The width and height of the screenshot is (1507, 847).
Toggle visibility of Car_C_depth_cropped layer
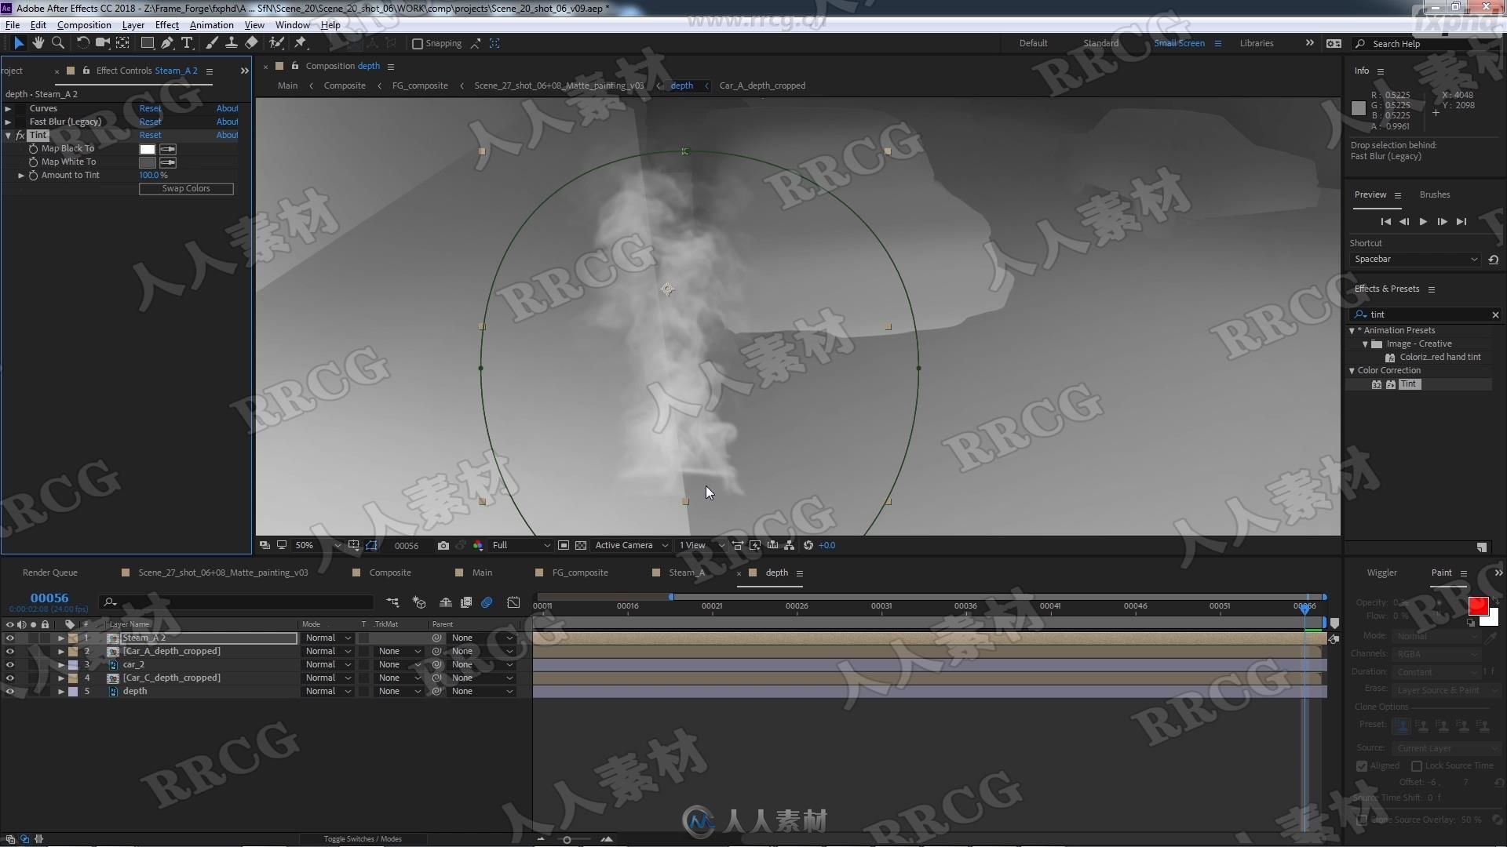click(x=9, y=678)
